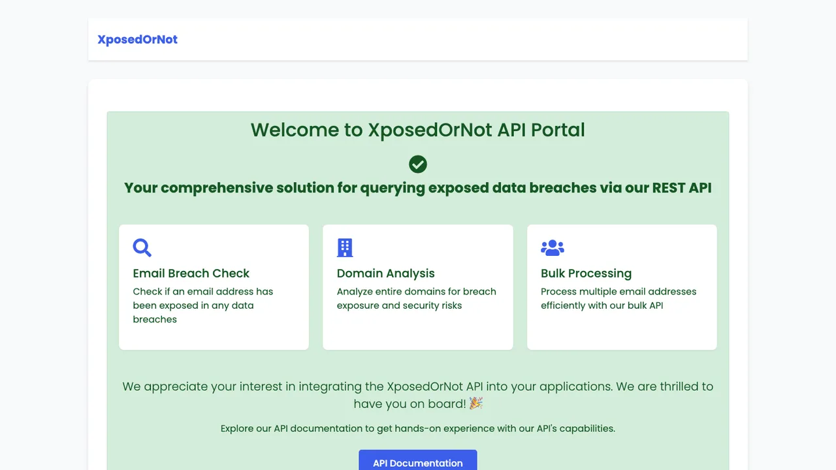Screen dimensions: 836x470
Task: Click the XposedOrNot logo link
Action: coord(137,39)
